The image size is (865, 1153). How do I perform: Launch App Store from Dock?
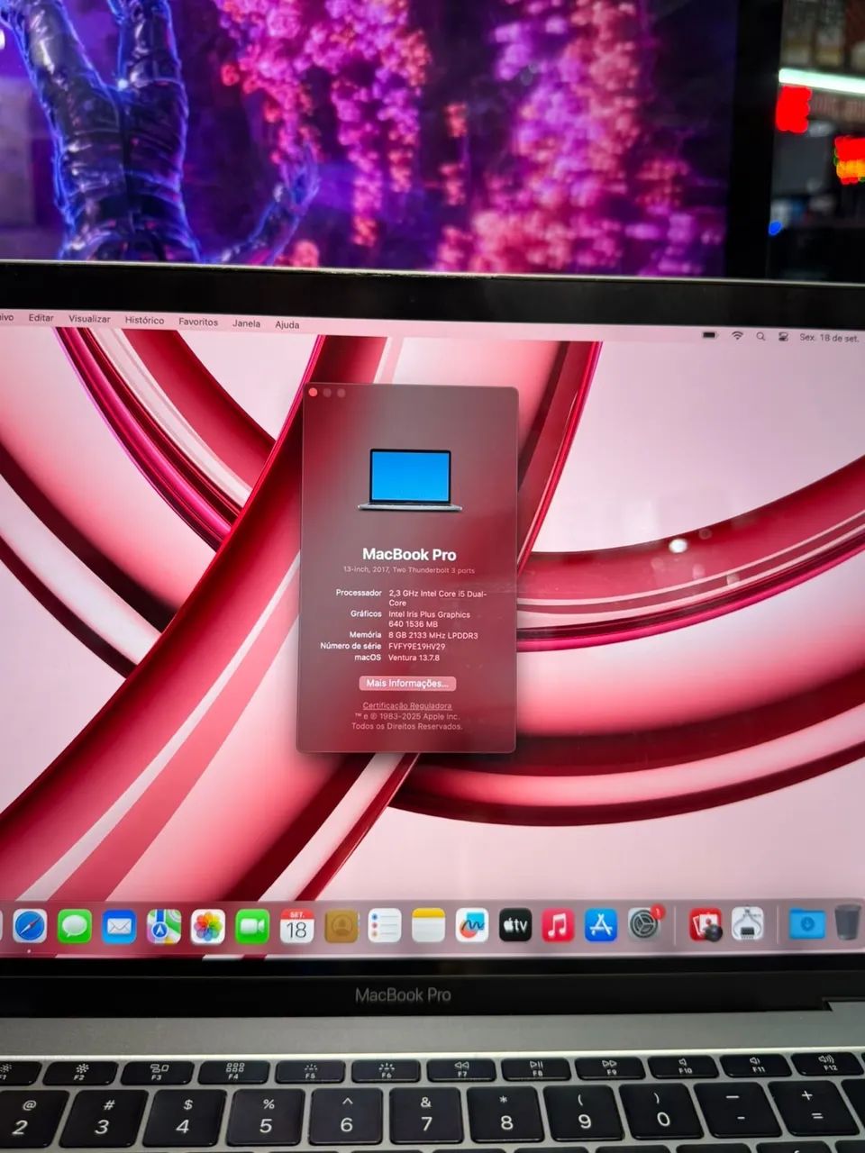click(x=601, y=925)
